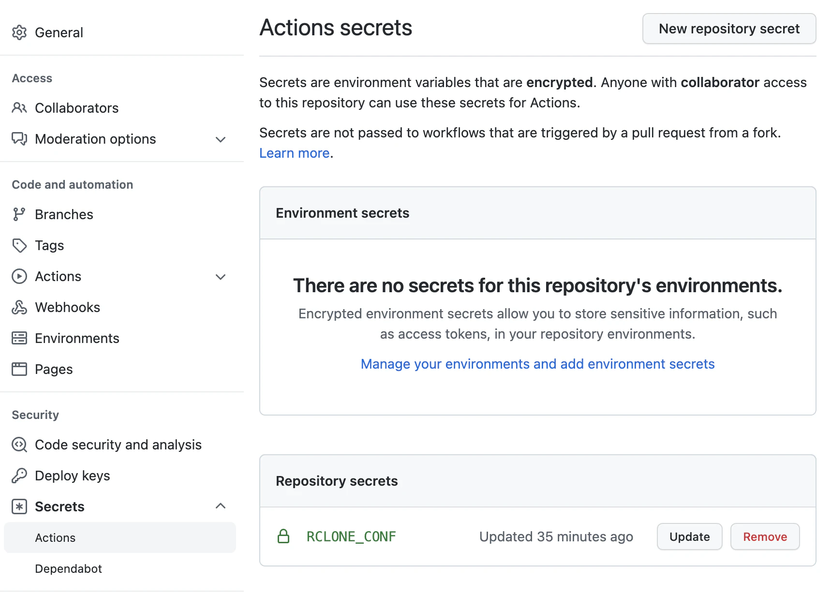831x596 pixels.
Task: Remove the RCLONE_CONF secret
Action: click(765, 536)
